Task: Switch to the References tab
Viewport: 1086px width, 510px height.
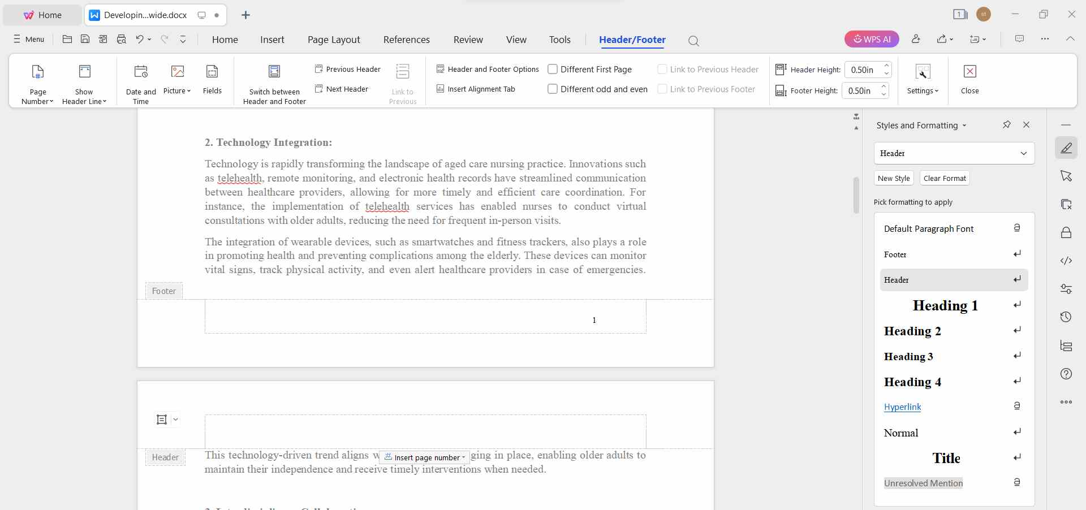Action: coord(406,40)
